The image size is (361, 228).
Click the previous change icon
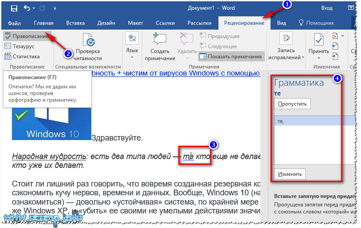(x=335, y=46)
